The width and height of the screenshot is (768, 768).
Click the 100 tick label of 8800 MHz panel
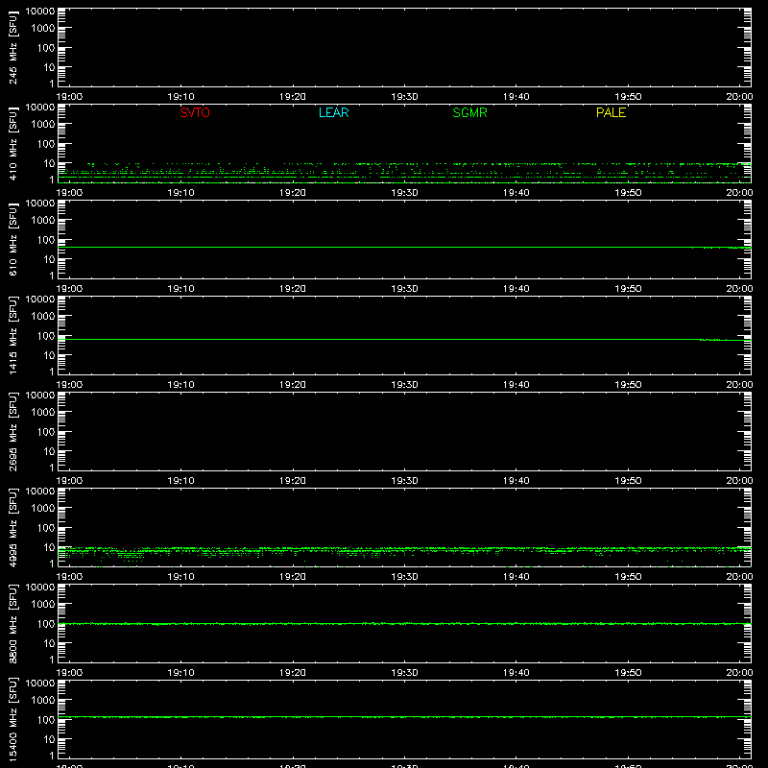coord(46,623)
